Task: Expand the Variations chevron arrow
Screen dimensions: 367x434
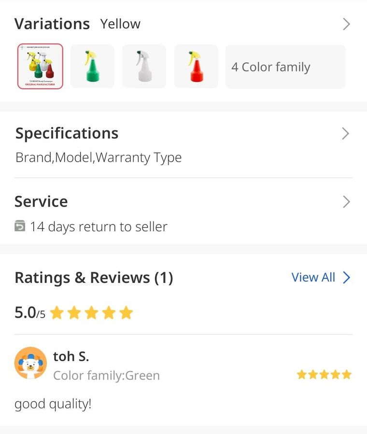Action: pyautogui.click(x=346, y=24)
